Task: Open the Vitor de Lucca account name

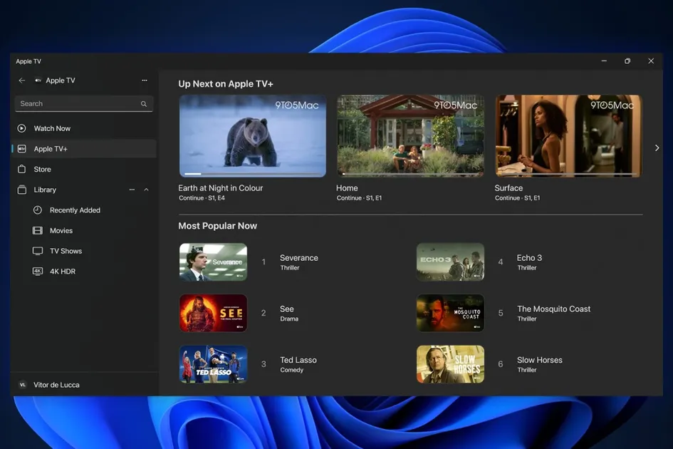Action: tap(57, 385)
